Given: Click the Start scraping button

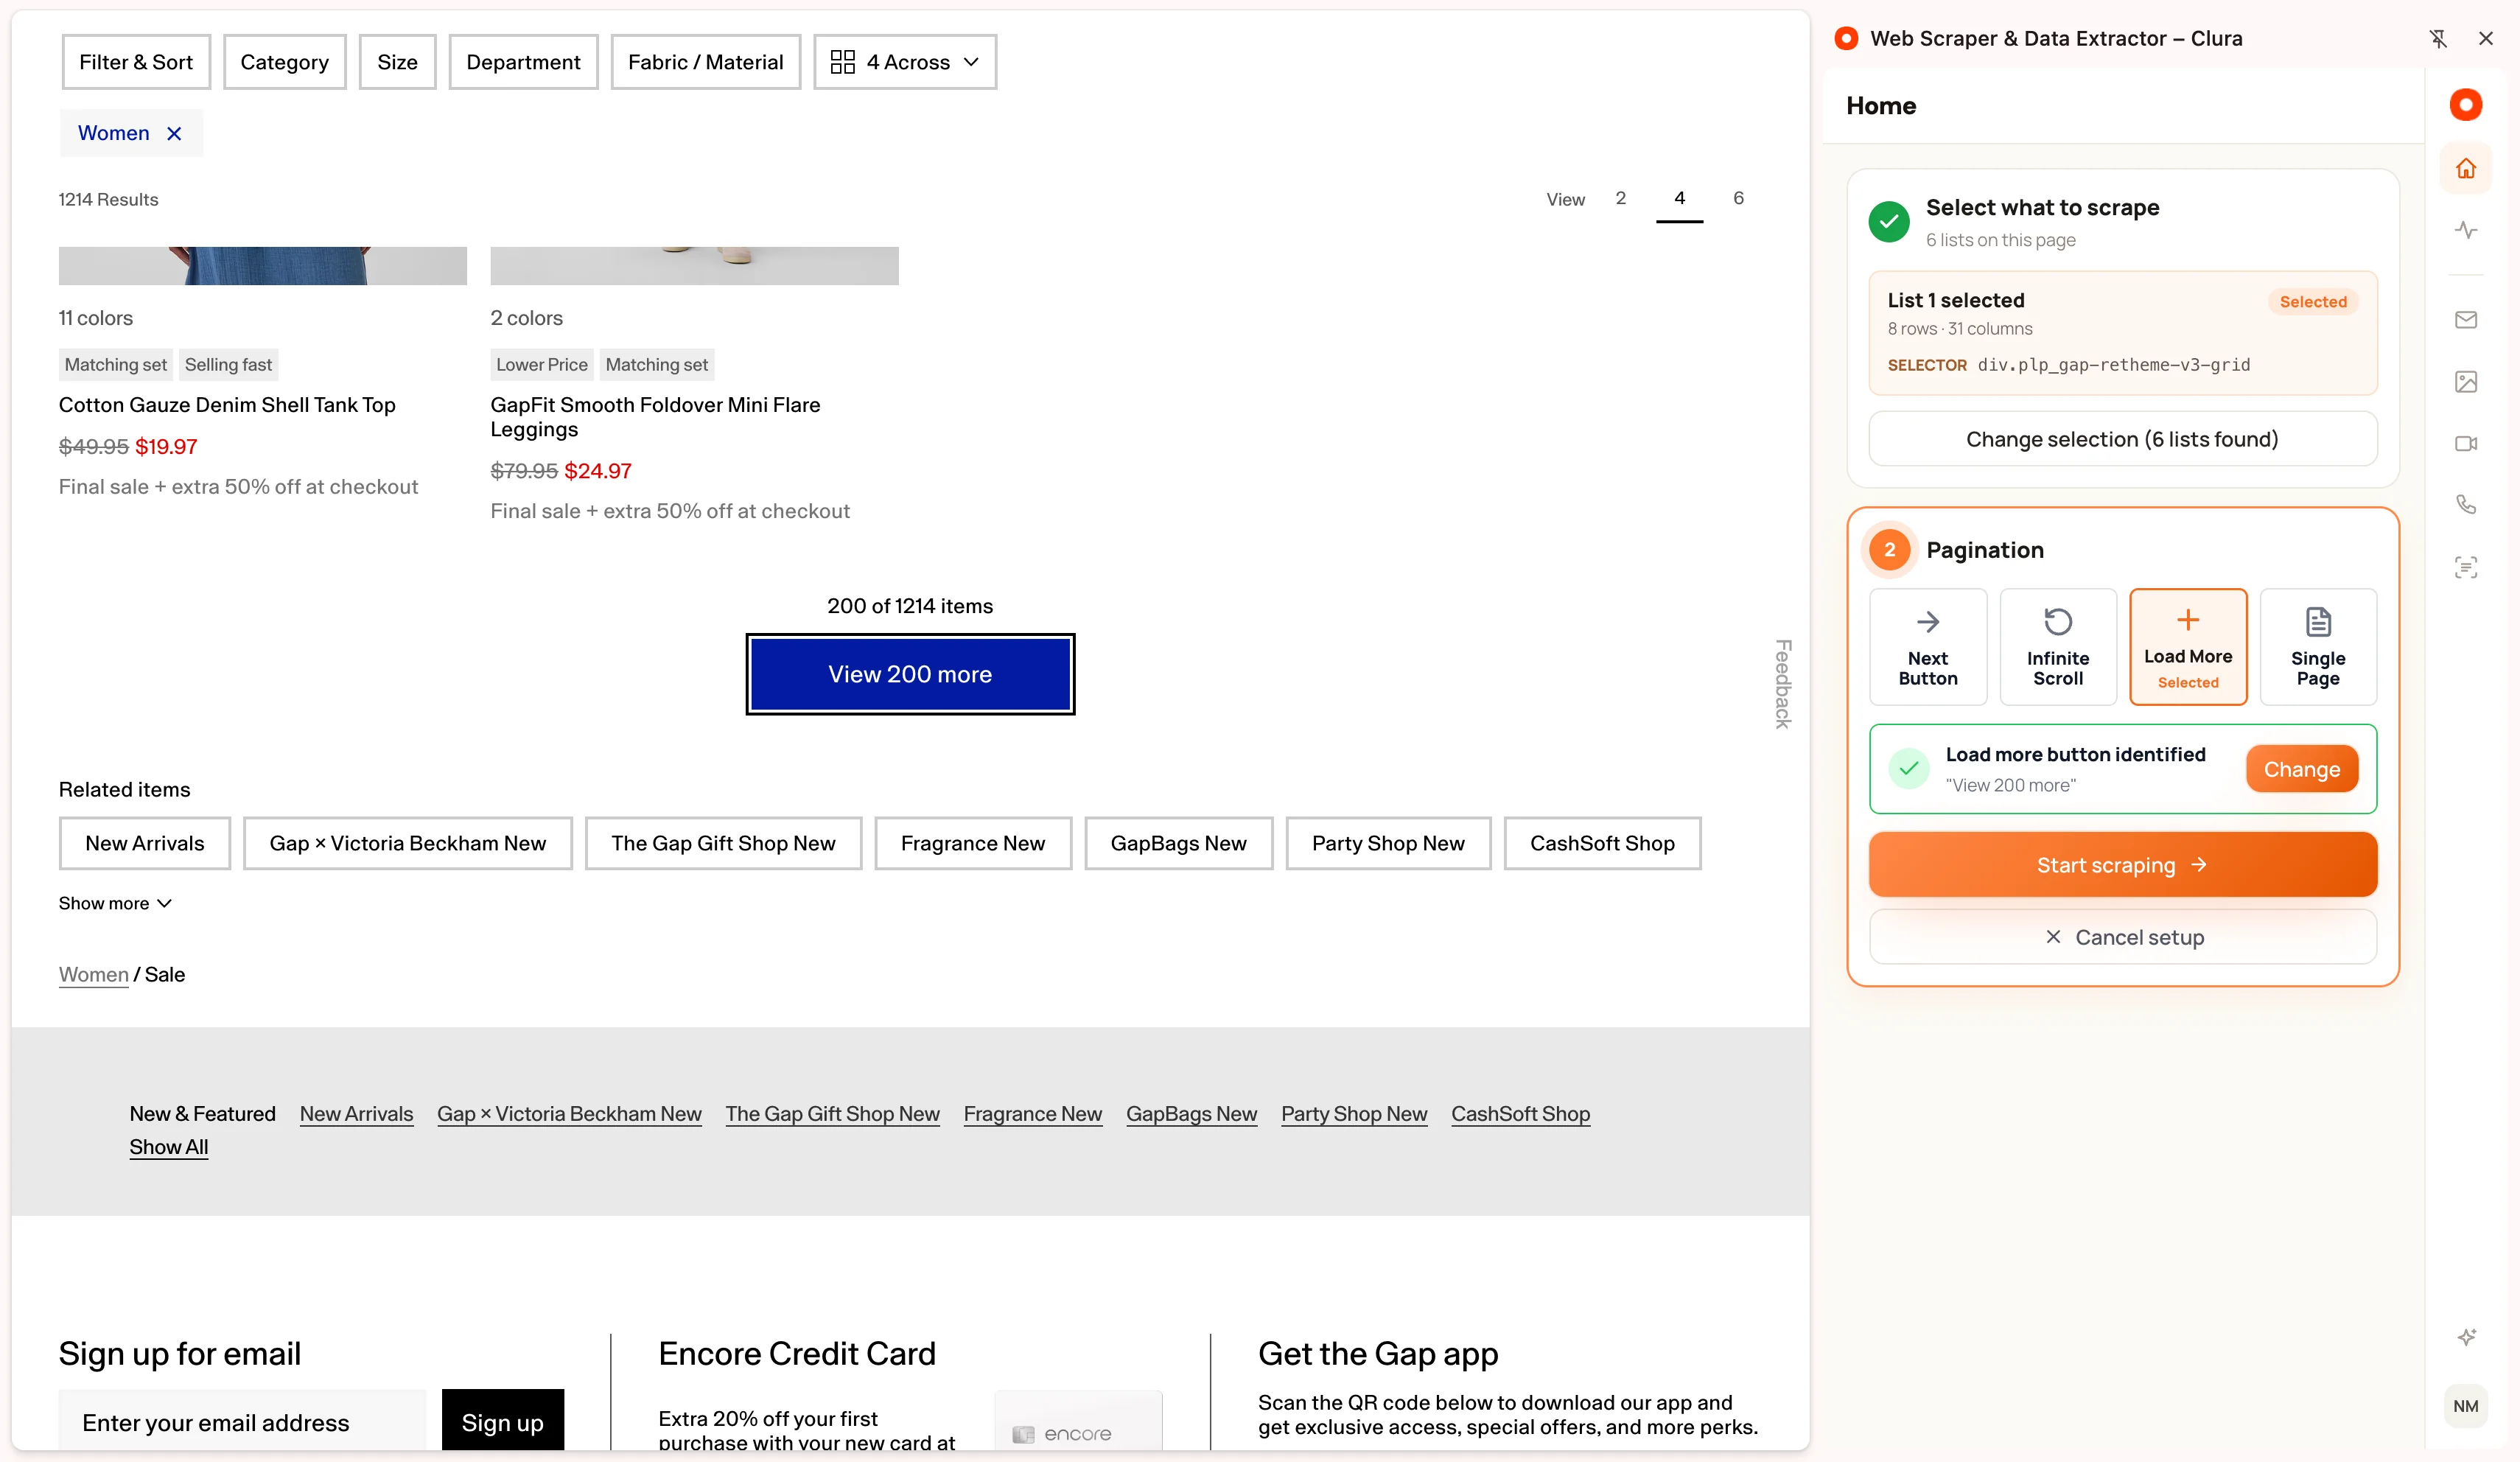Looking at the screenshot, I should coord(2122,865).
